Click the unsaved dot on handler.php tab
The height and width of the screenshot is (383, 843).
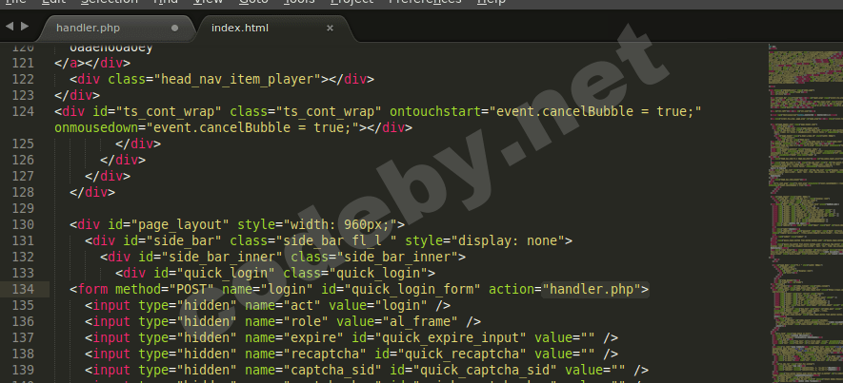click(174, 28)
